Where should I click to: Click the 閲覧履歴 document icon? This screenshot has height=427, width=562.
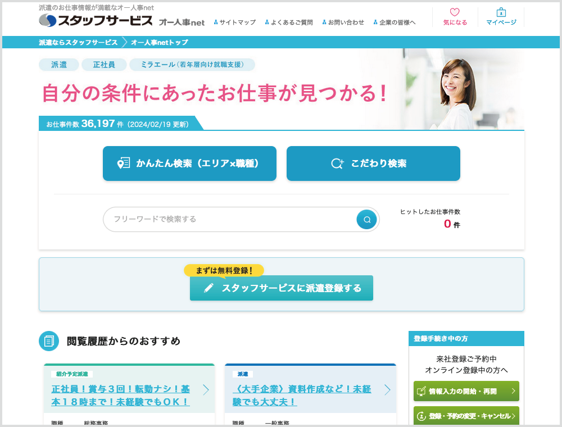click(49, 340)
